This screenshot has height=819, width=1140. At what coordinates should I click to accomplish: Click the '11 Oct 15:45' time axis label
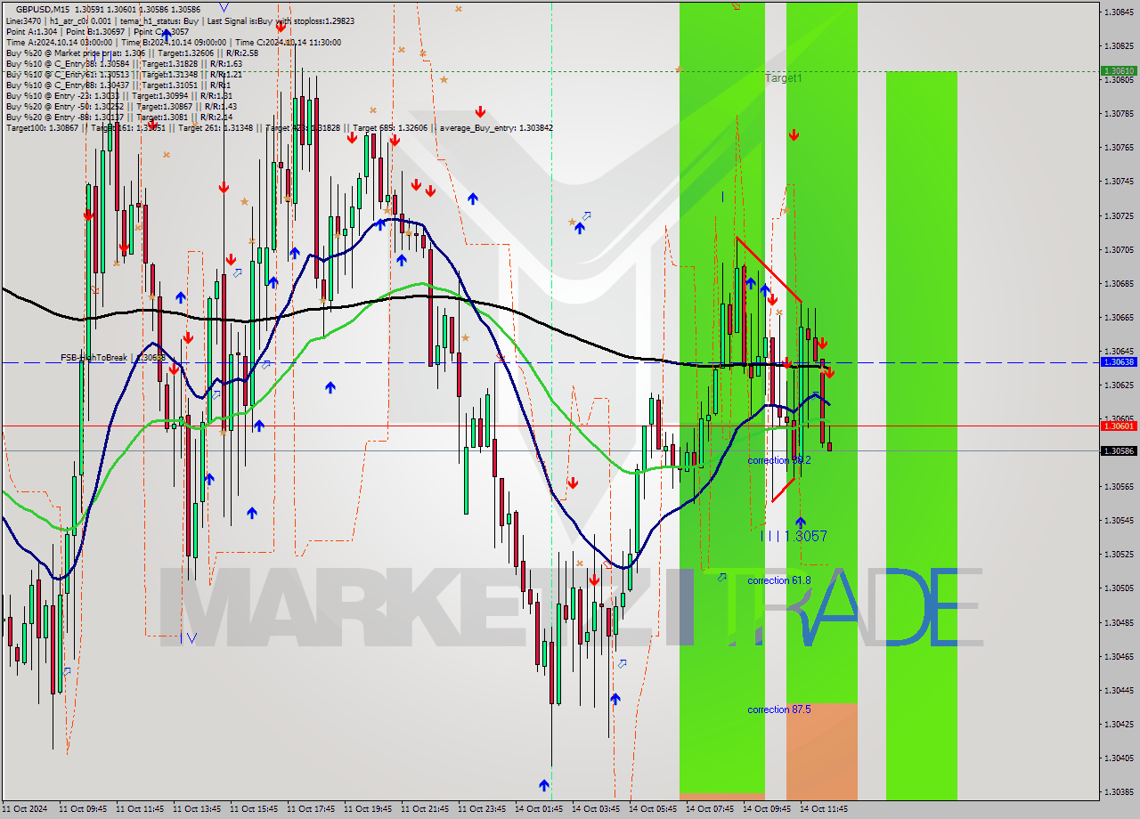pyautogui.click(x=254, y=809)
